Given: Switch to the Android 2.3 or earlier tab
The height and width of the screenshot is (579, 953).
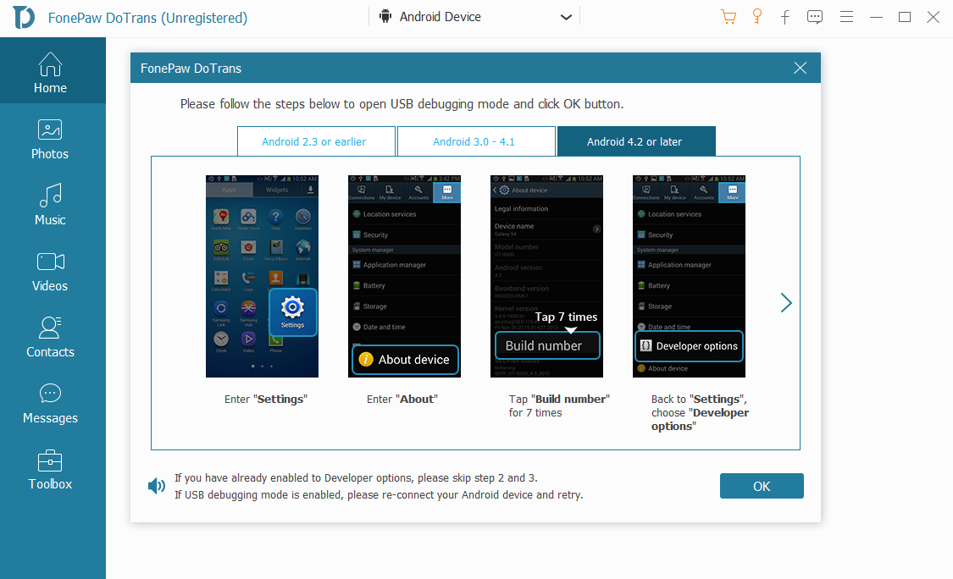Looking at the screenshot, I should pos(316,141).
